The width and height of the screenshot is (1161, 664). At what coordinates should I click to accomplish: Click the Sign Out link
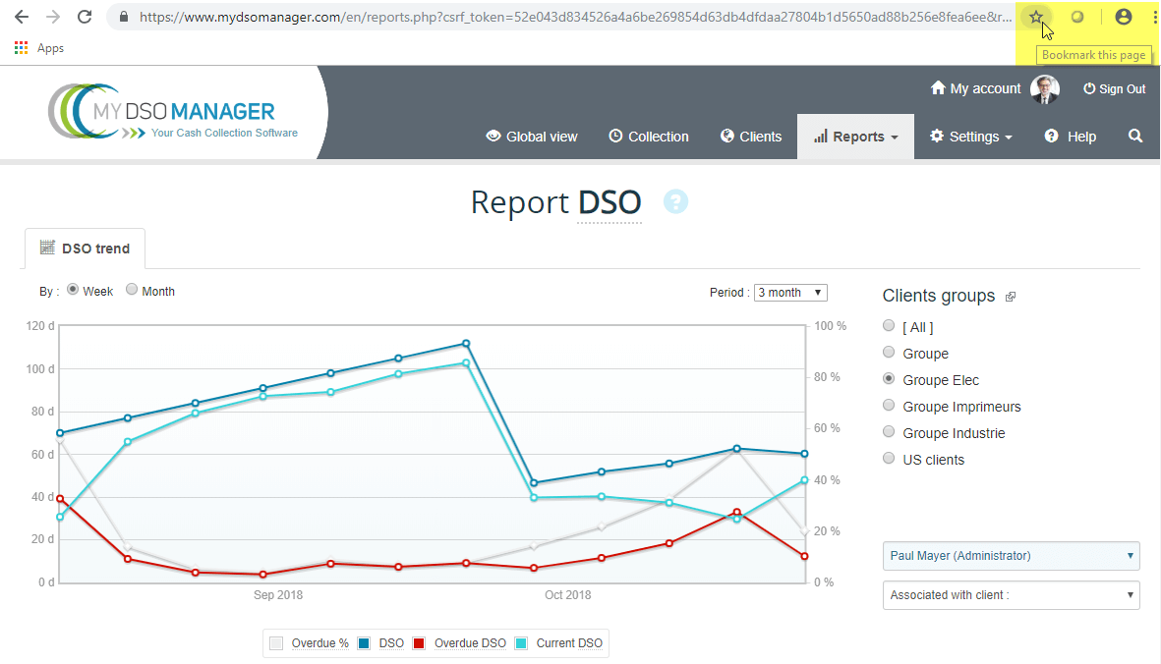click(x=1114, y=89)
